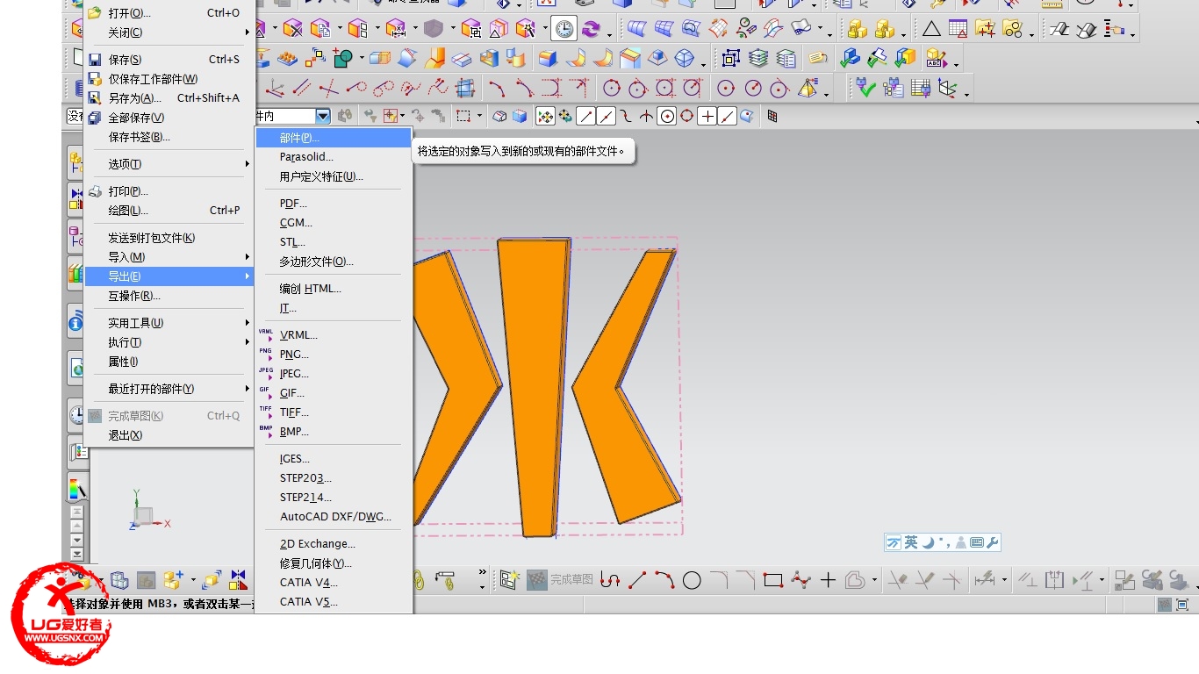Viewport: 1199px width, 674px height.
Task: Click the green checkmark toolbar icon
Action: point(865,88)
